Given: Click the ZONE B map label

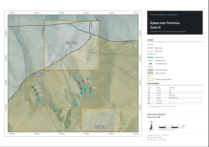Looking at the screenshot, I should click(x=72, y=43).
